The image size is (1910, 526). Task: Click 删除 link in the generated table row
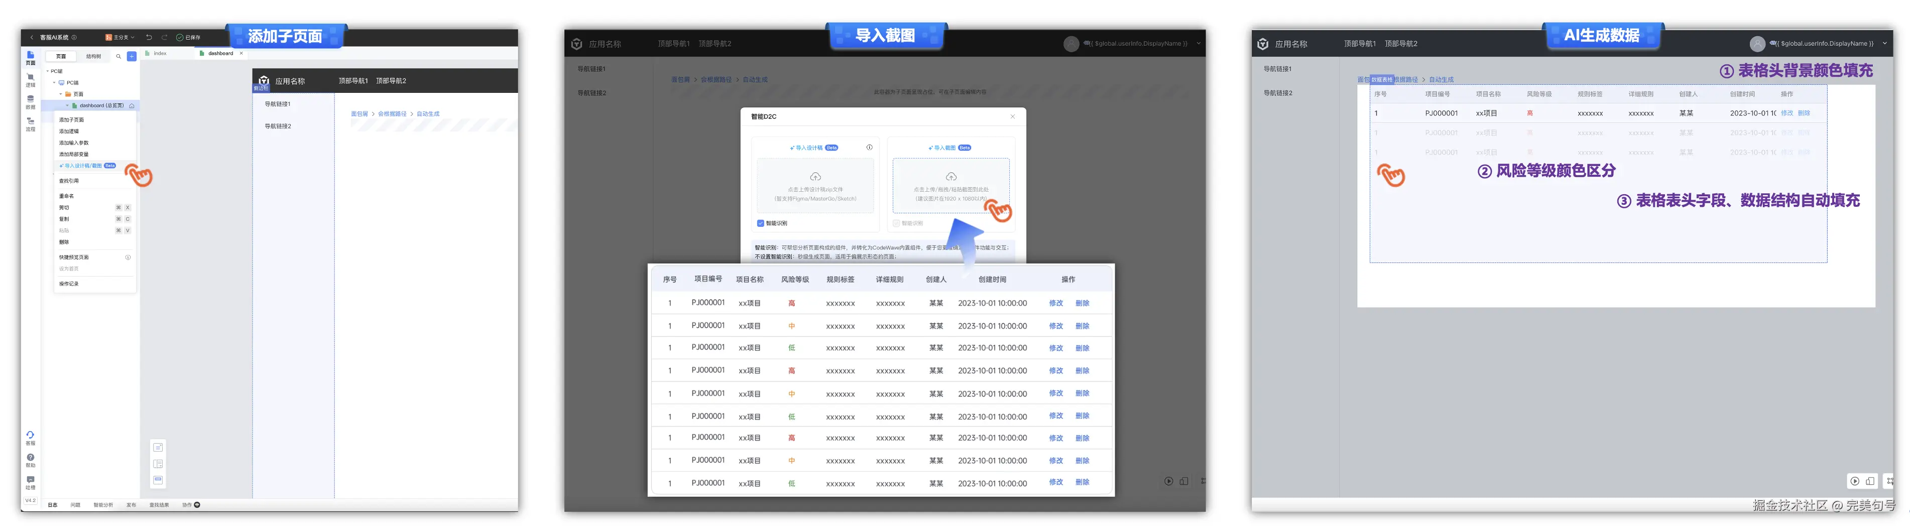click(1804, 113)
